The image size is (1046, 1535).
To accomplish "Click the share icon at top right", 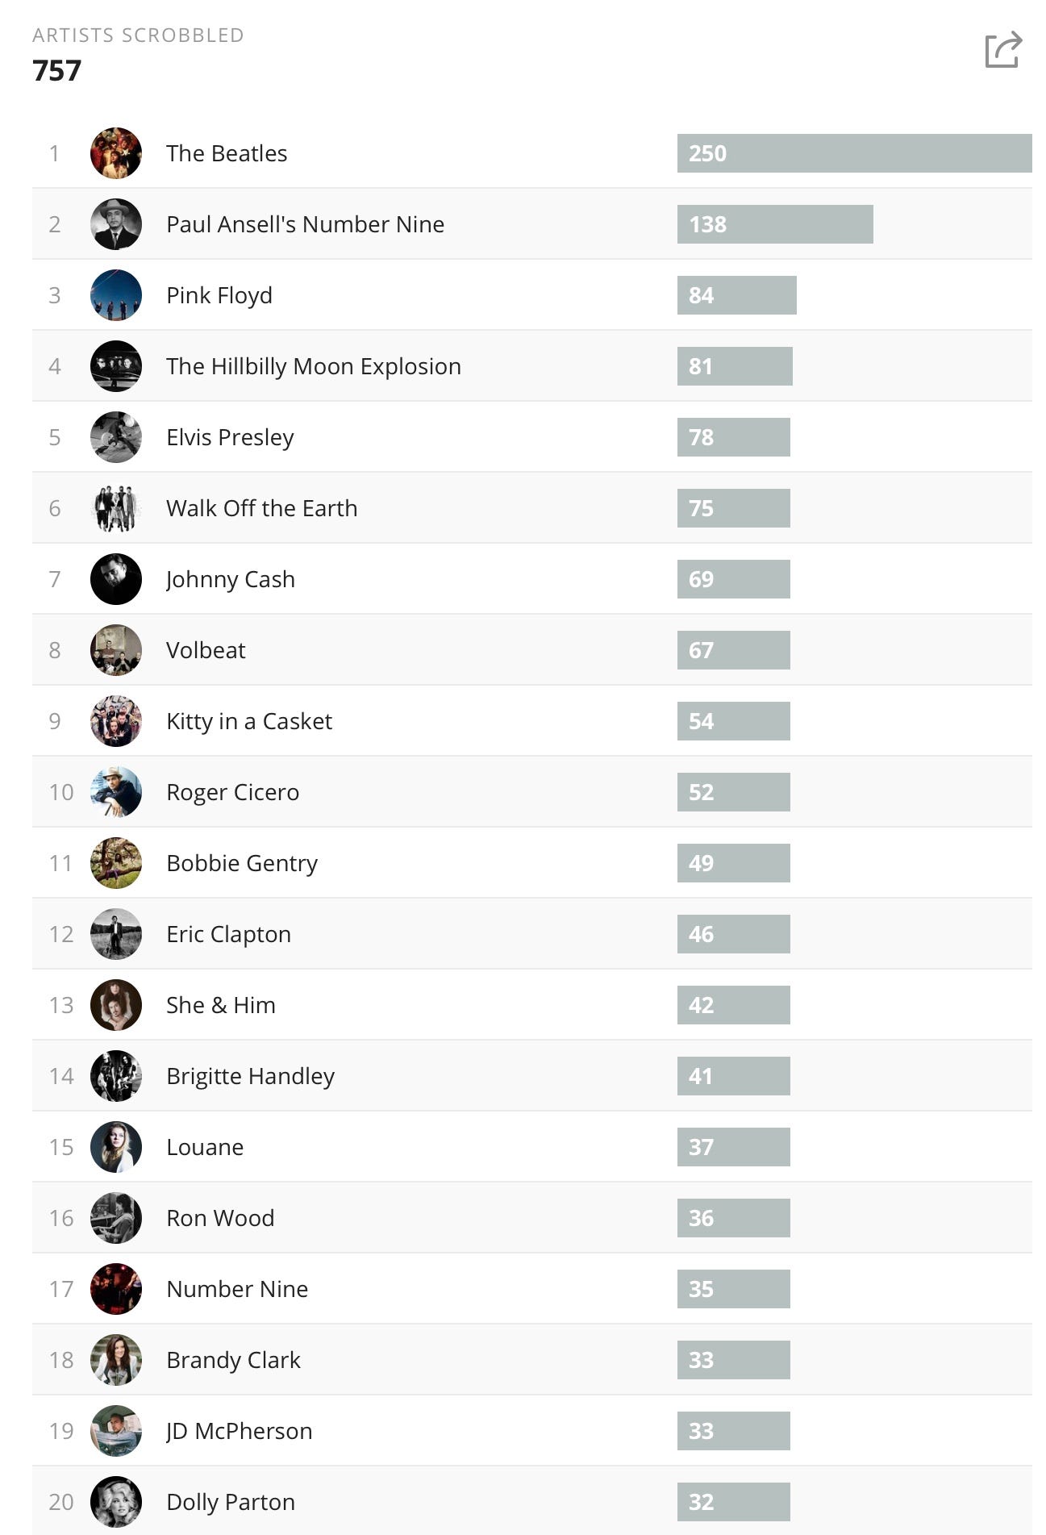I will pyautogui.click(x=1003, y=50).
